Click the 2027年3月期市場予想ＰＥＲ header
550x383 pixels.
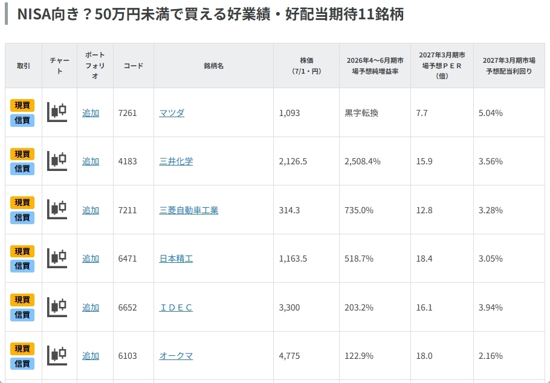point(442,66)
